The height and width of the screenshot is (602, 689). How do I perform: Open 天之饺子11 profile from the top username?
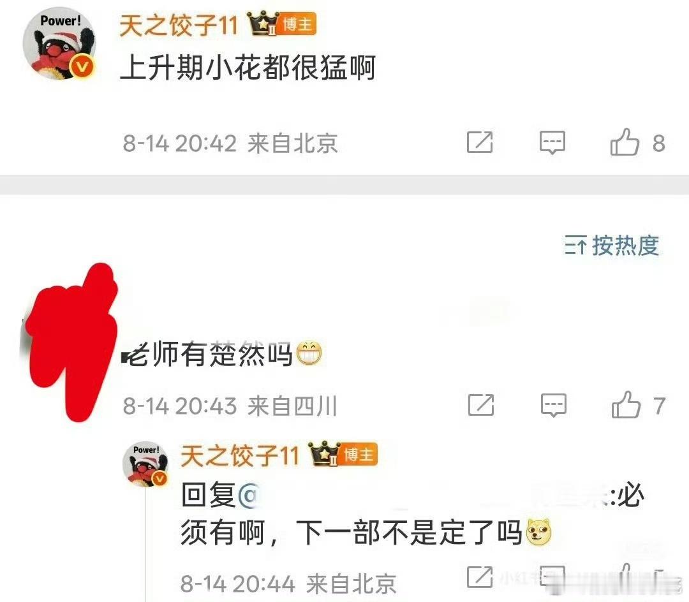point(179,25)
